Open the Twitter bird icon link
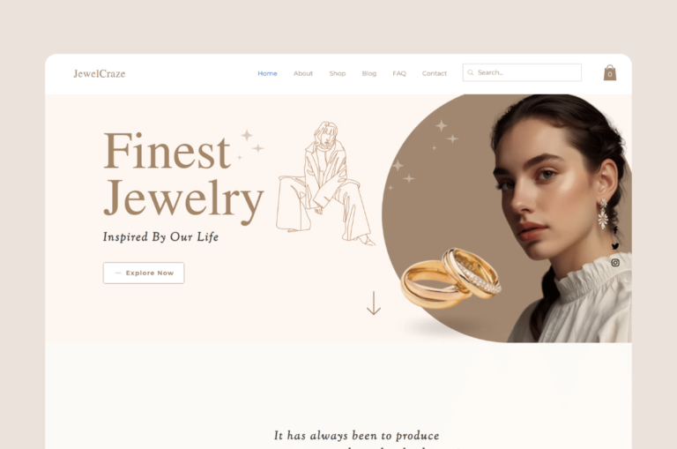 615,246
